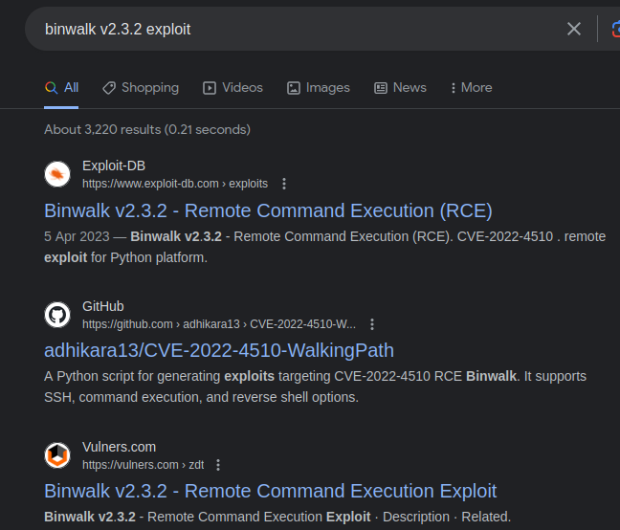Viewport: 620px width, 530px height.
Task: Go to the News tab
Action: click(x=400, y=87)
